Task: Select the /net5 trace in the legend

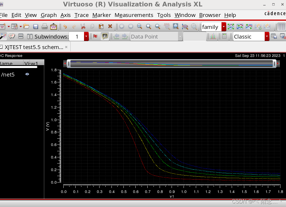Action: coord(8,75)
